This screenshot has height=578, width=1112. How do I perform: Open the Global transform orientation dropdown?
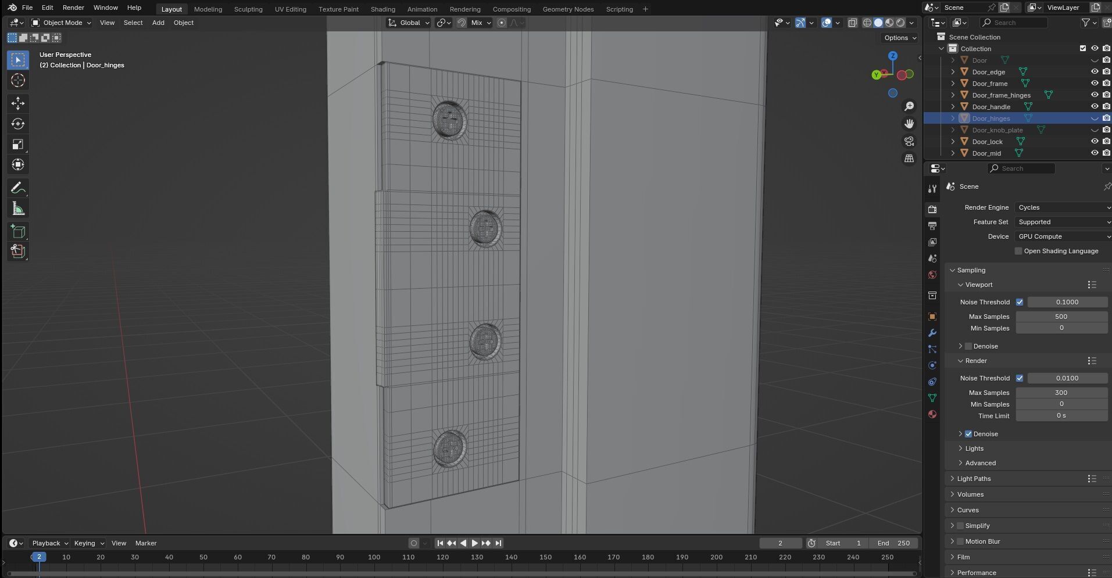409,23
